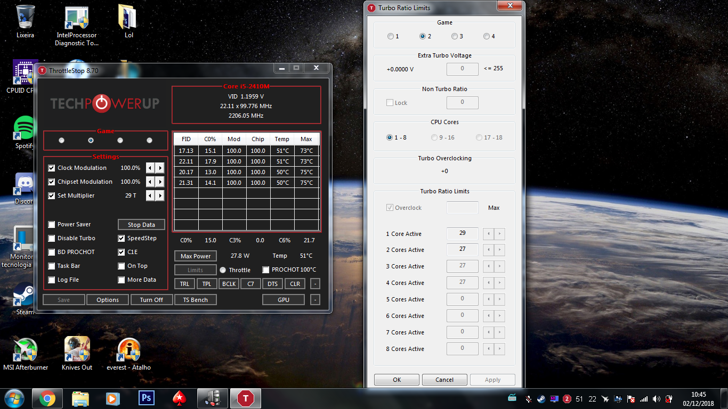Decrease Chipset Modulation with left arrow

click(150, 182)
